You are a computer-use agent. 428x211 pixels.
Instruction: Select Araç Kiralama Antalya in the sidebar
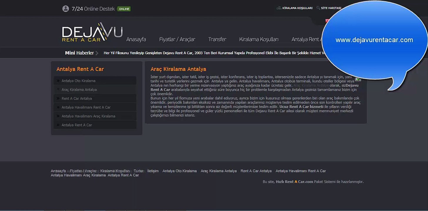click(x=95, y=90)
